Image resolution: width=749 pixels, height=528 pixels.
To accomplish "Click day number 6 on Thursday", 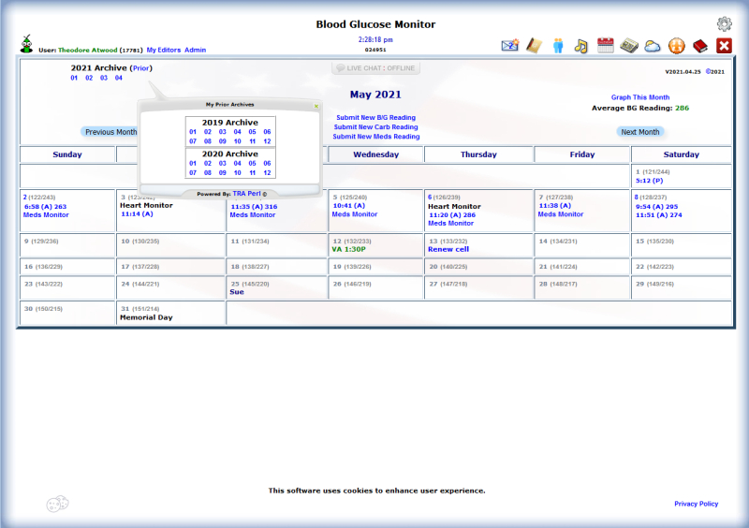I will click(430, 197).
